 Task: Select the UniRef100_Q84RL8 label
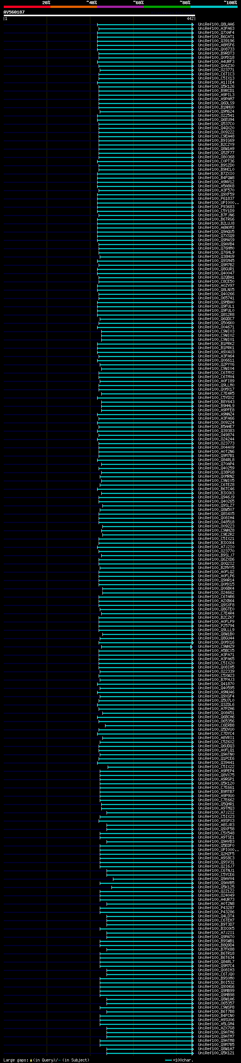(216, 460)
